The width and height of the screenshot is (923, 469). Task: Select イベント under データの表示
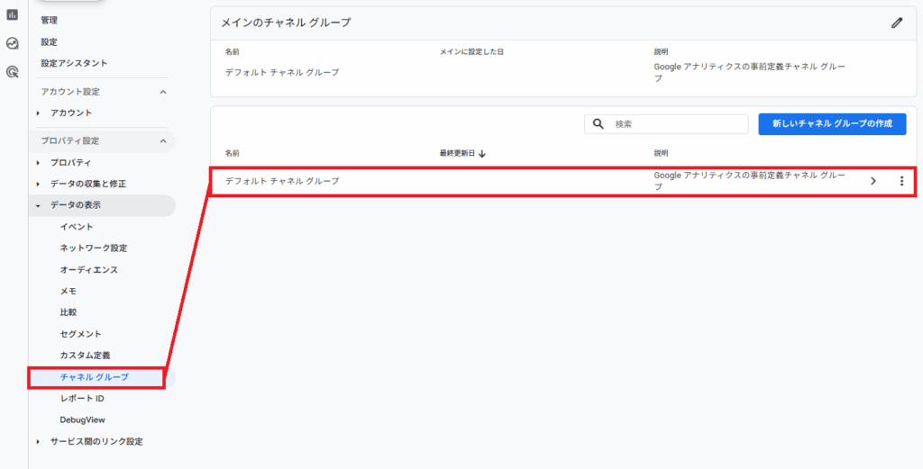click(x=77, y=227)
